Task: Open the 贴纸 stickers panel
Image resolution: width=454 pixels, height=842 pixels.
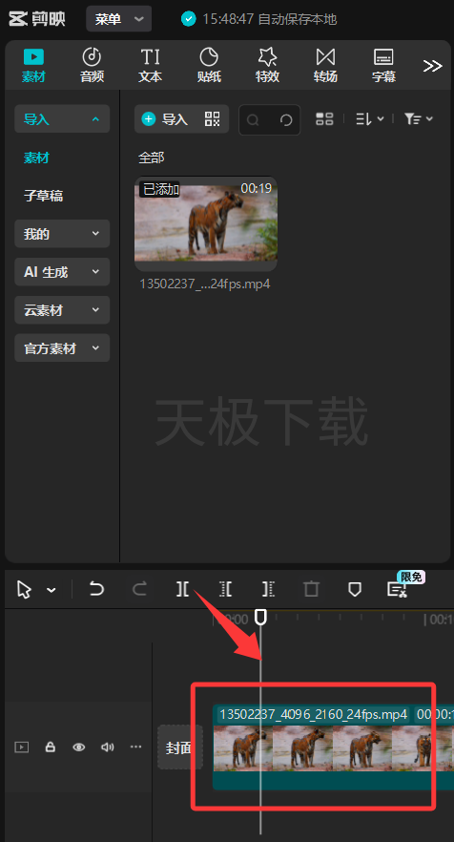Action: [209, 65]
